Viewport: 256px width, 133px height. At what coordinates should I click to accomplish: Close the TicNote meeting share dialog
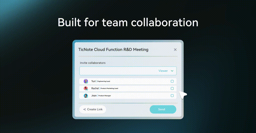point(175,49)
